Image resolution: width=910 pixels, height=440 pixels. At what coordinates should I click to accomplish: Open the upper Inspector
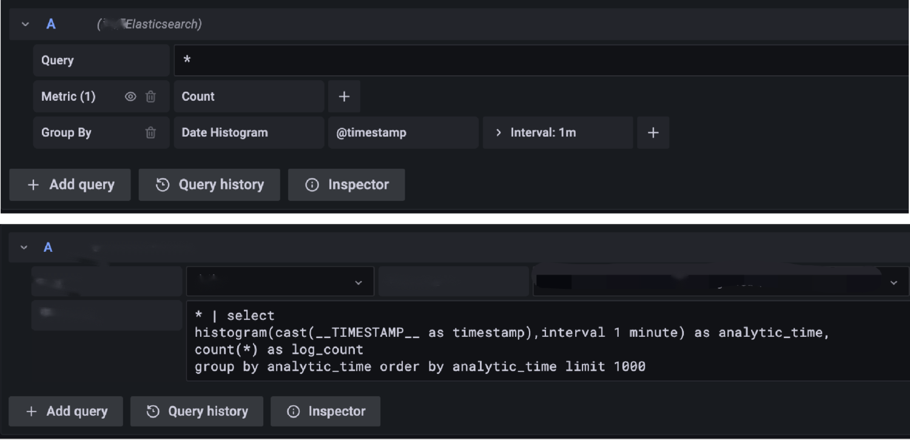tap(346, 185)
